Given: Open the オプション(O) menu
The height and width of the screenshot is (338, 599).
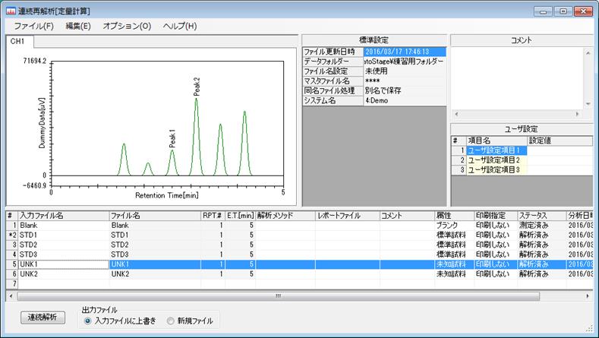Looking at the screenshot, I should (127, 26).
